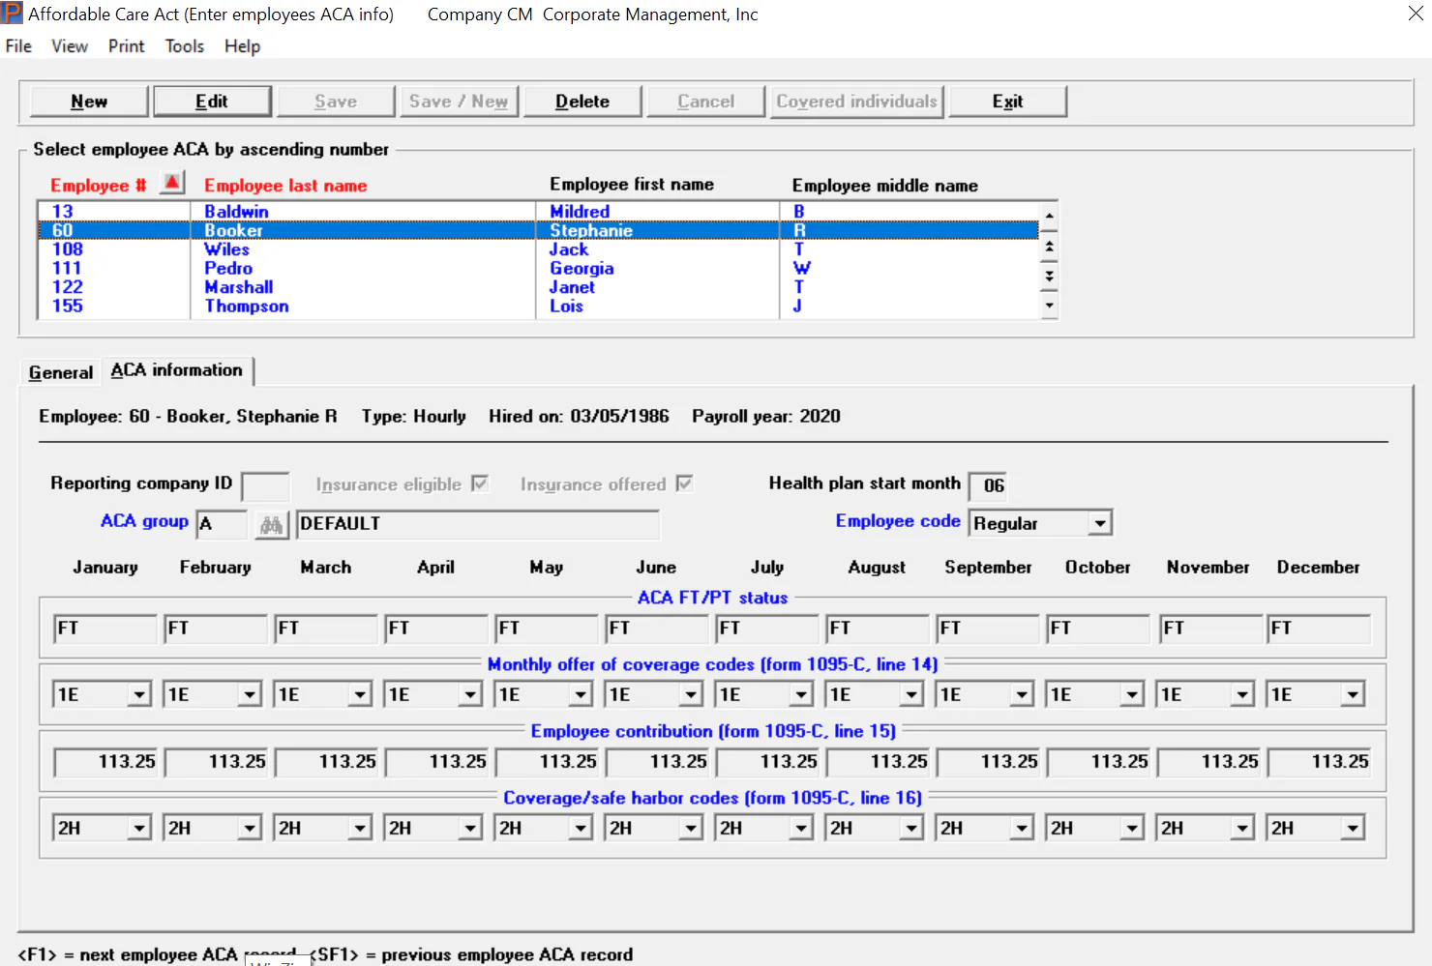This screenshot has height=966, width=1432.
Task: Open the ACA group lookup binoculars
Action: click(272, 524)
